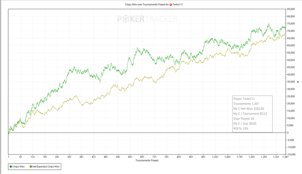Click the ROI %: 3.95 stat line
The image size is (302, 174).
241,129
